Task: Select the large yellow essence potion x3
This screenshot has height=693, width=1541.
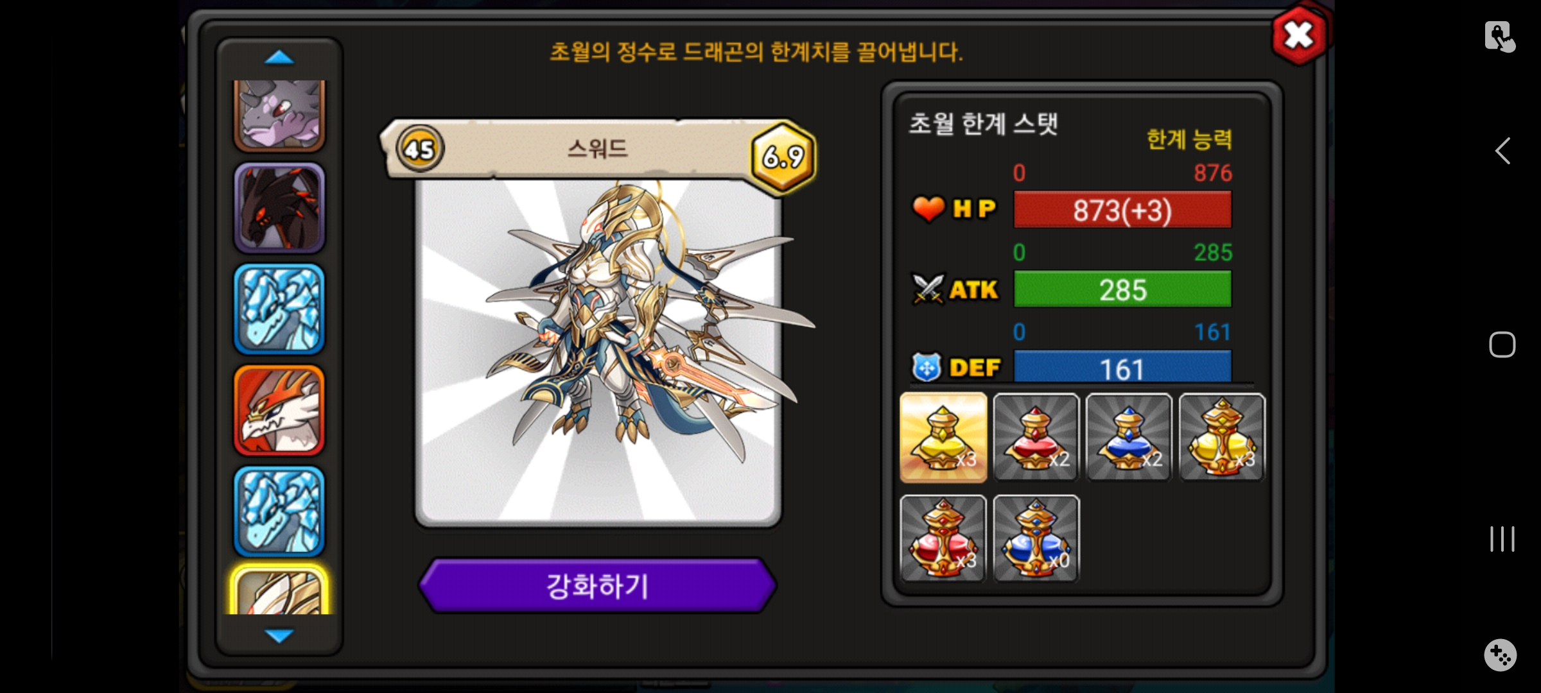Action: (x=1222, y=438)
